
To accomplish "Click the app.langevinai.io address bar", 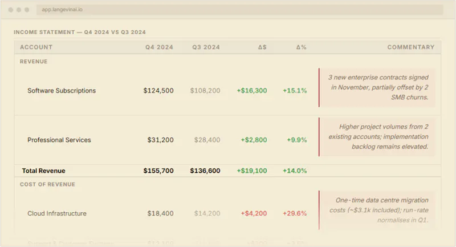I will pyautogui.click(x=239, y=10).
